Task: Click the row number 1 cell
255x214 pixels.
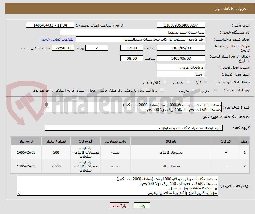Action: coord(245,152)
